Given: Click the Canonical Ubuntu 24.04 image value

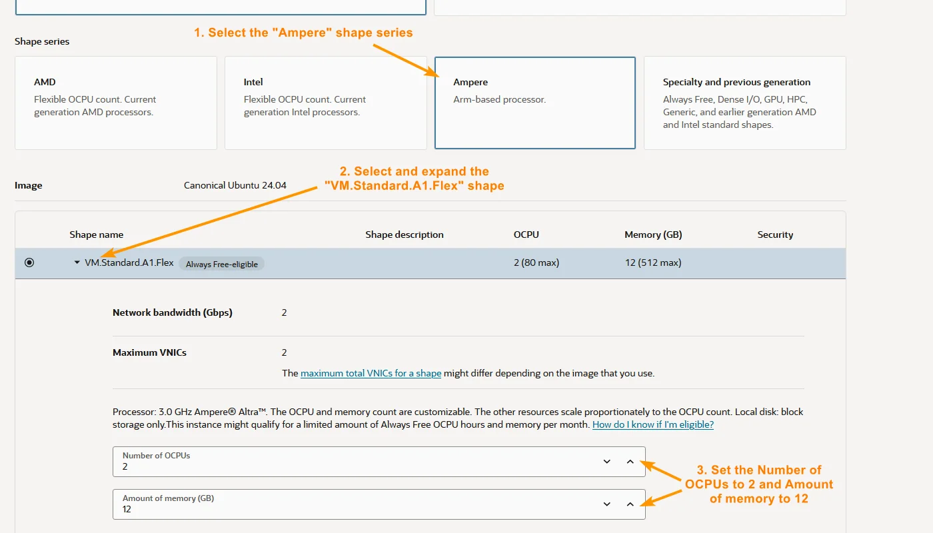Looking at the screenshot, I should point(235,185).
